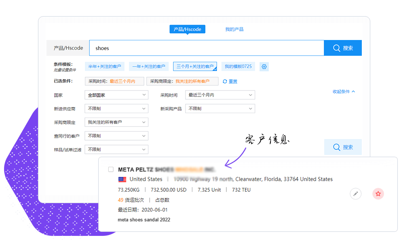Click the refresh icon next to 重置

tap(225, 82)
